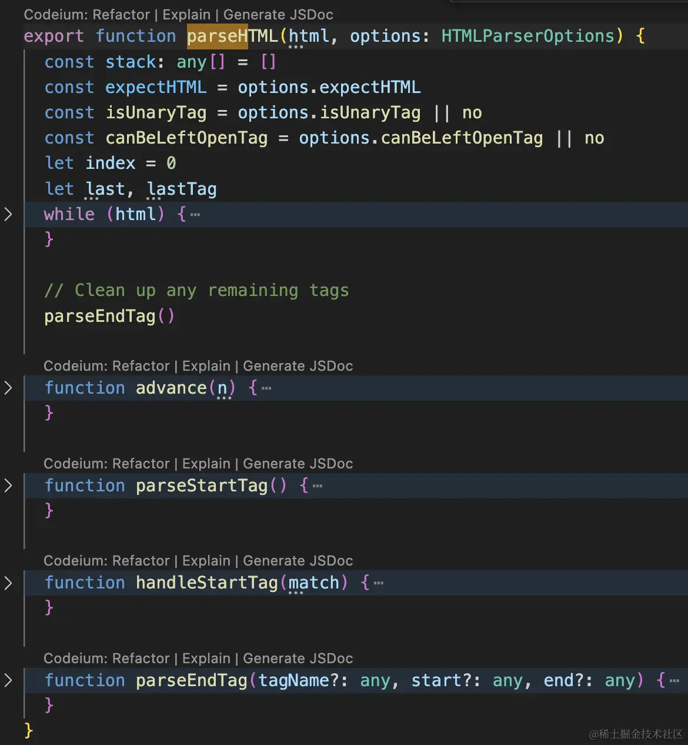Expand the folded advance function chevron
688x745 pixels.
pyautogui.click(x=8, y=388)
